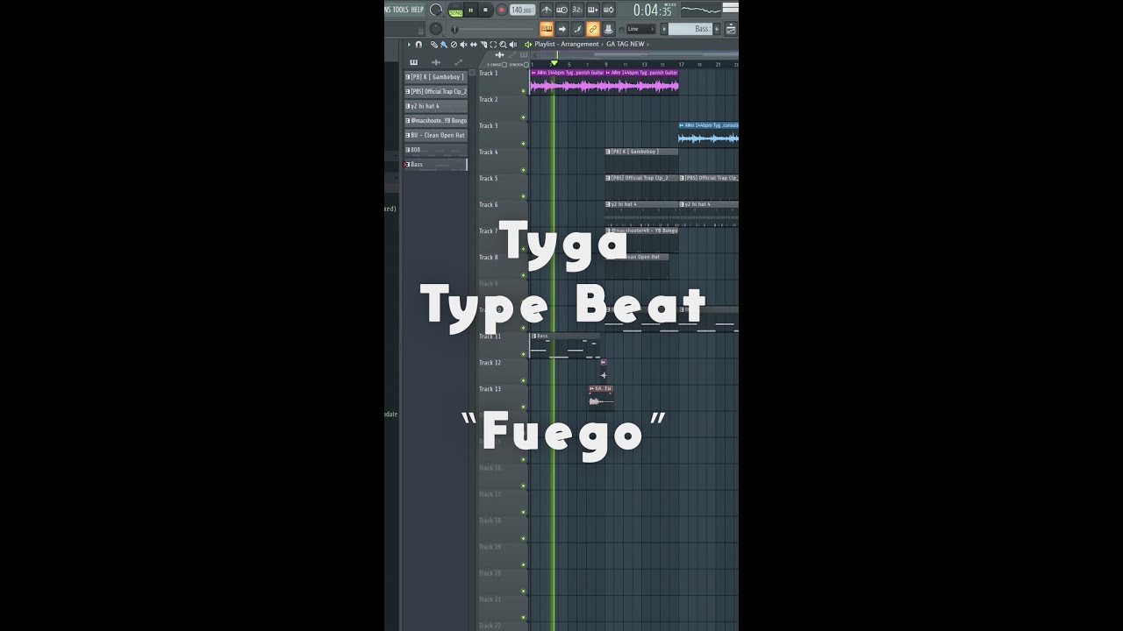Click the arrow left of Bass pattern
The height and width of the screenshot is (631, 1123).
[x=664, y=29]
